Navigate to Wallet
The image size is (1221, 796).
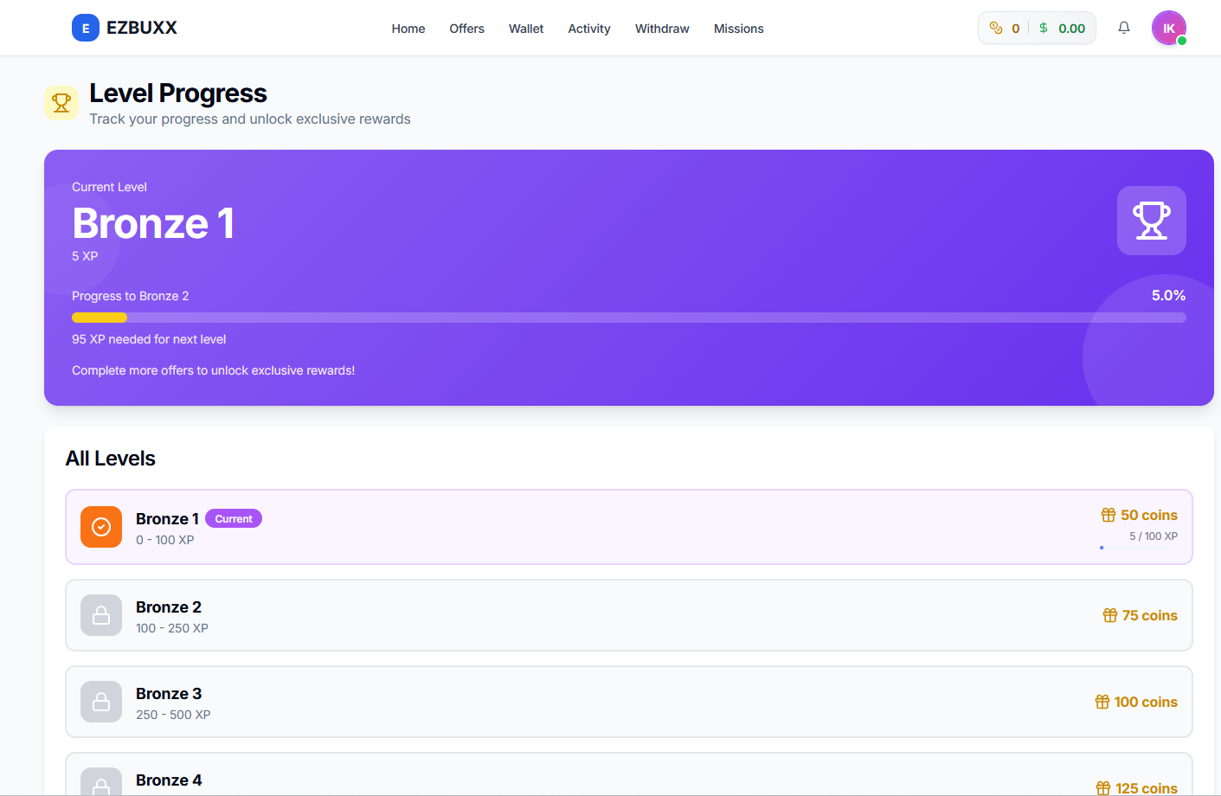point(526,29)
